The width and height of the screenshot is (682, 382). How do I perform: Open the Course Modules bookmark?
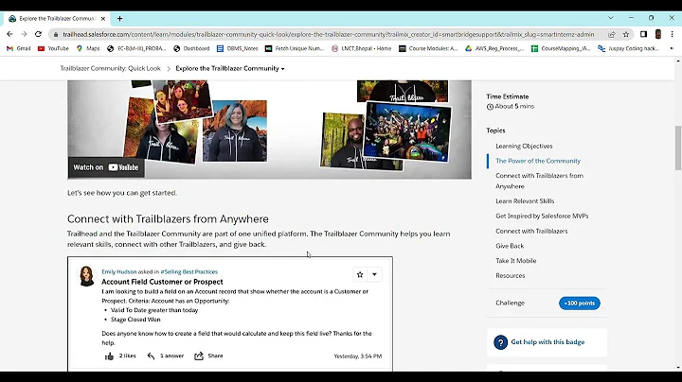click(428, 48)
